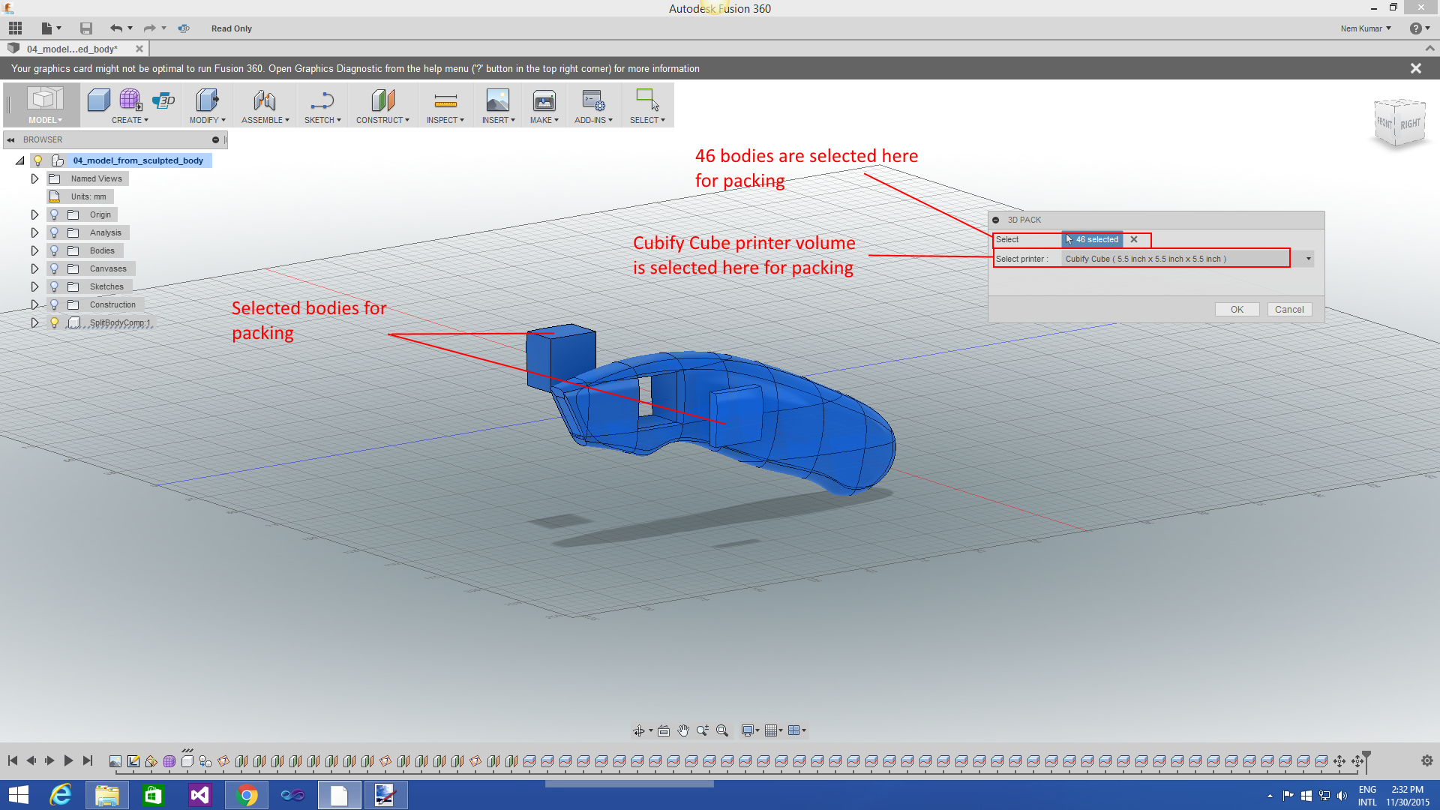Image resolution: width=1440 pixels, height=810 pixels.
Task: Open the MODIFY menu
Action: (207, 120)
